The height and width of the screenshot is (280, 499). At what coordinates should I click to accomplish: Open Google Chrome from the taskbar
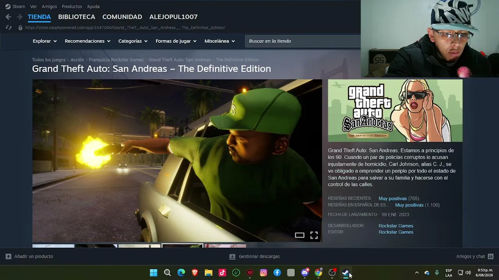click(319, 273)
